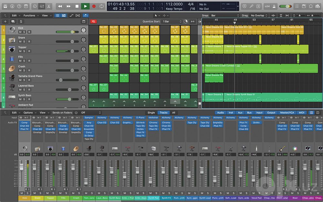323x202 pixels.
Task: Click the master volume slider in the control bar
Action: pyautogui.click(x=286, y=6)
